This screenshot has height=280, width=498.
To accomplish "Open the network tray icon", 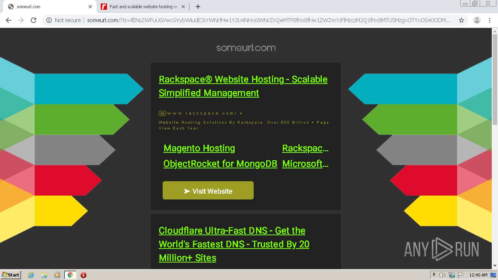I will [x=452, y=275].
